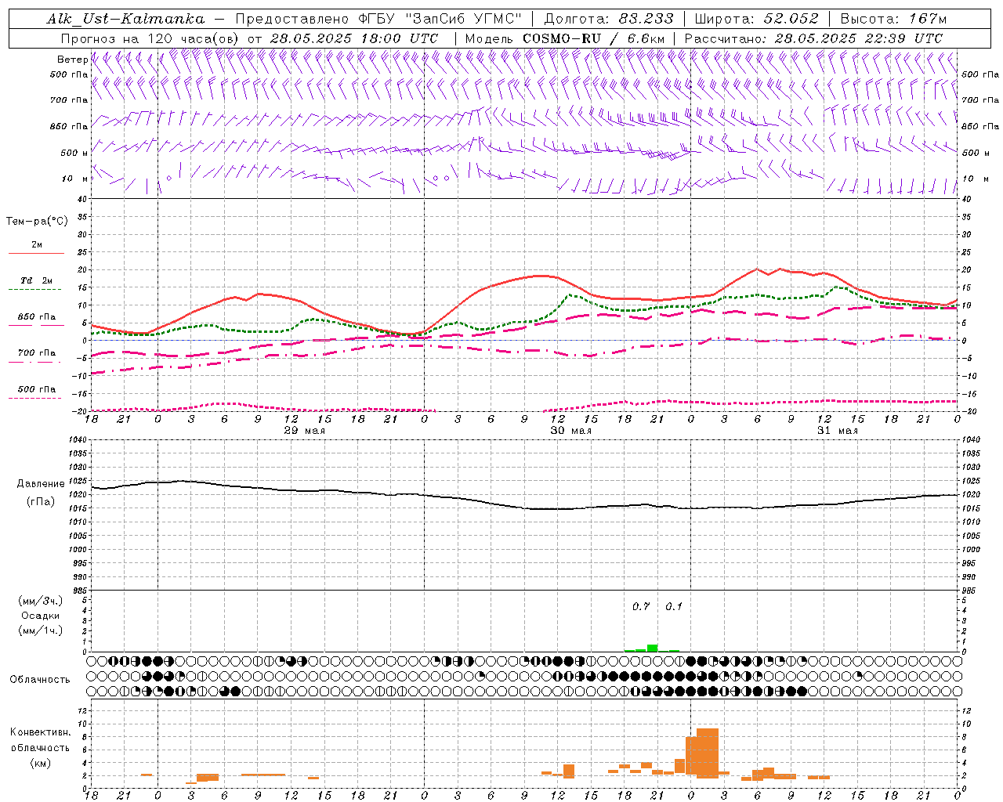Click the Широта: 52.052 value
Screen dimensions: 1003x802
[x=757, y=19]
